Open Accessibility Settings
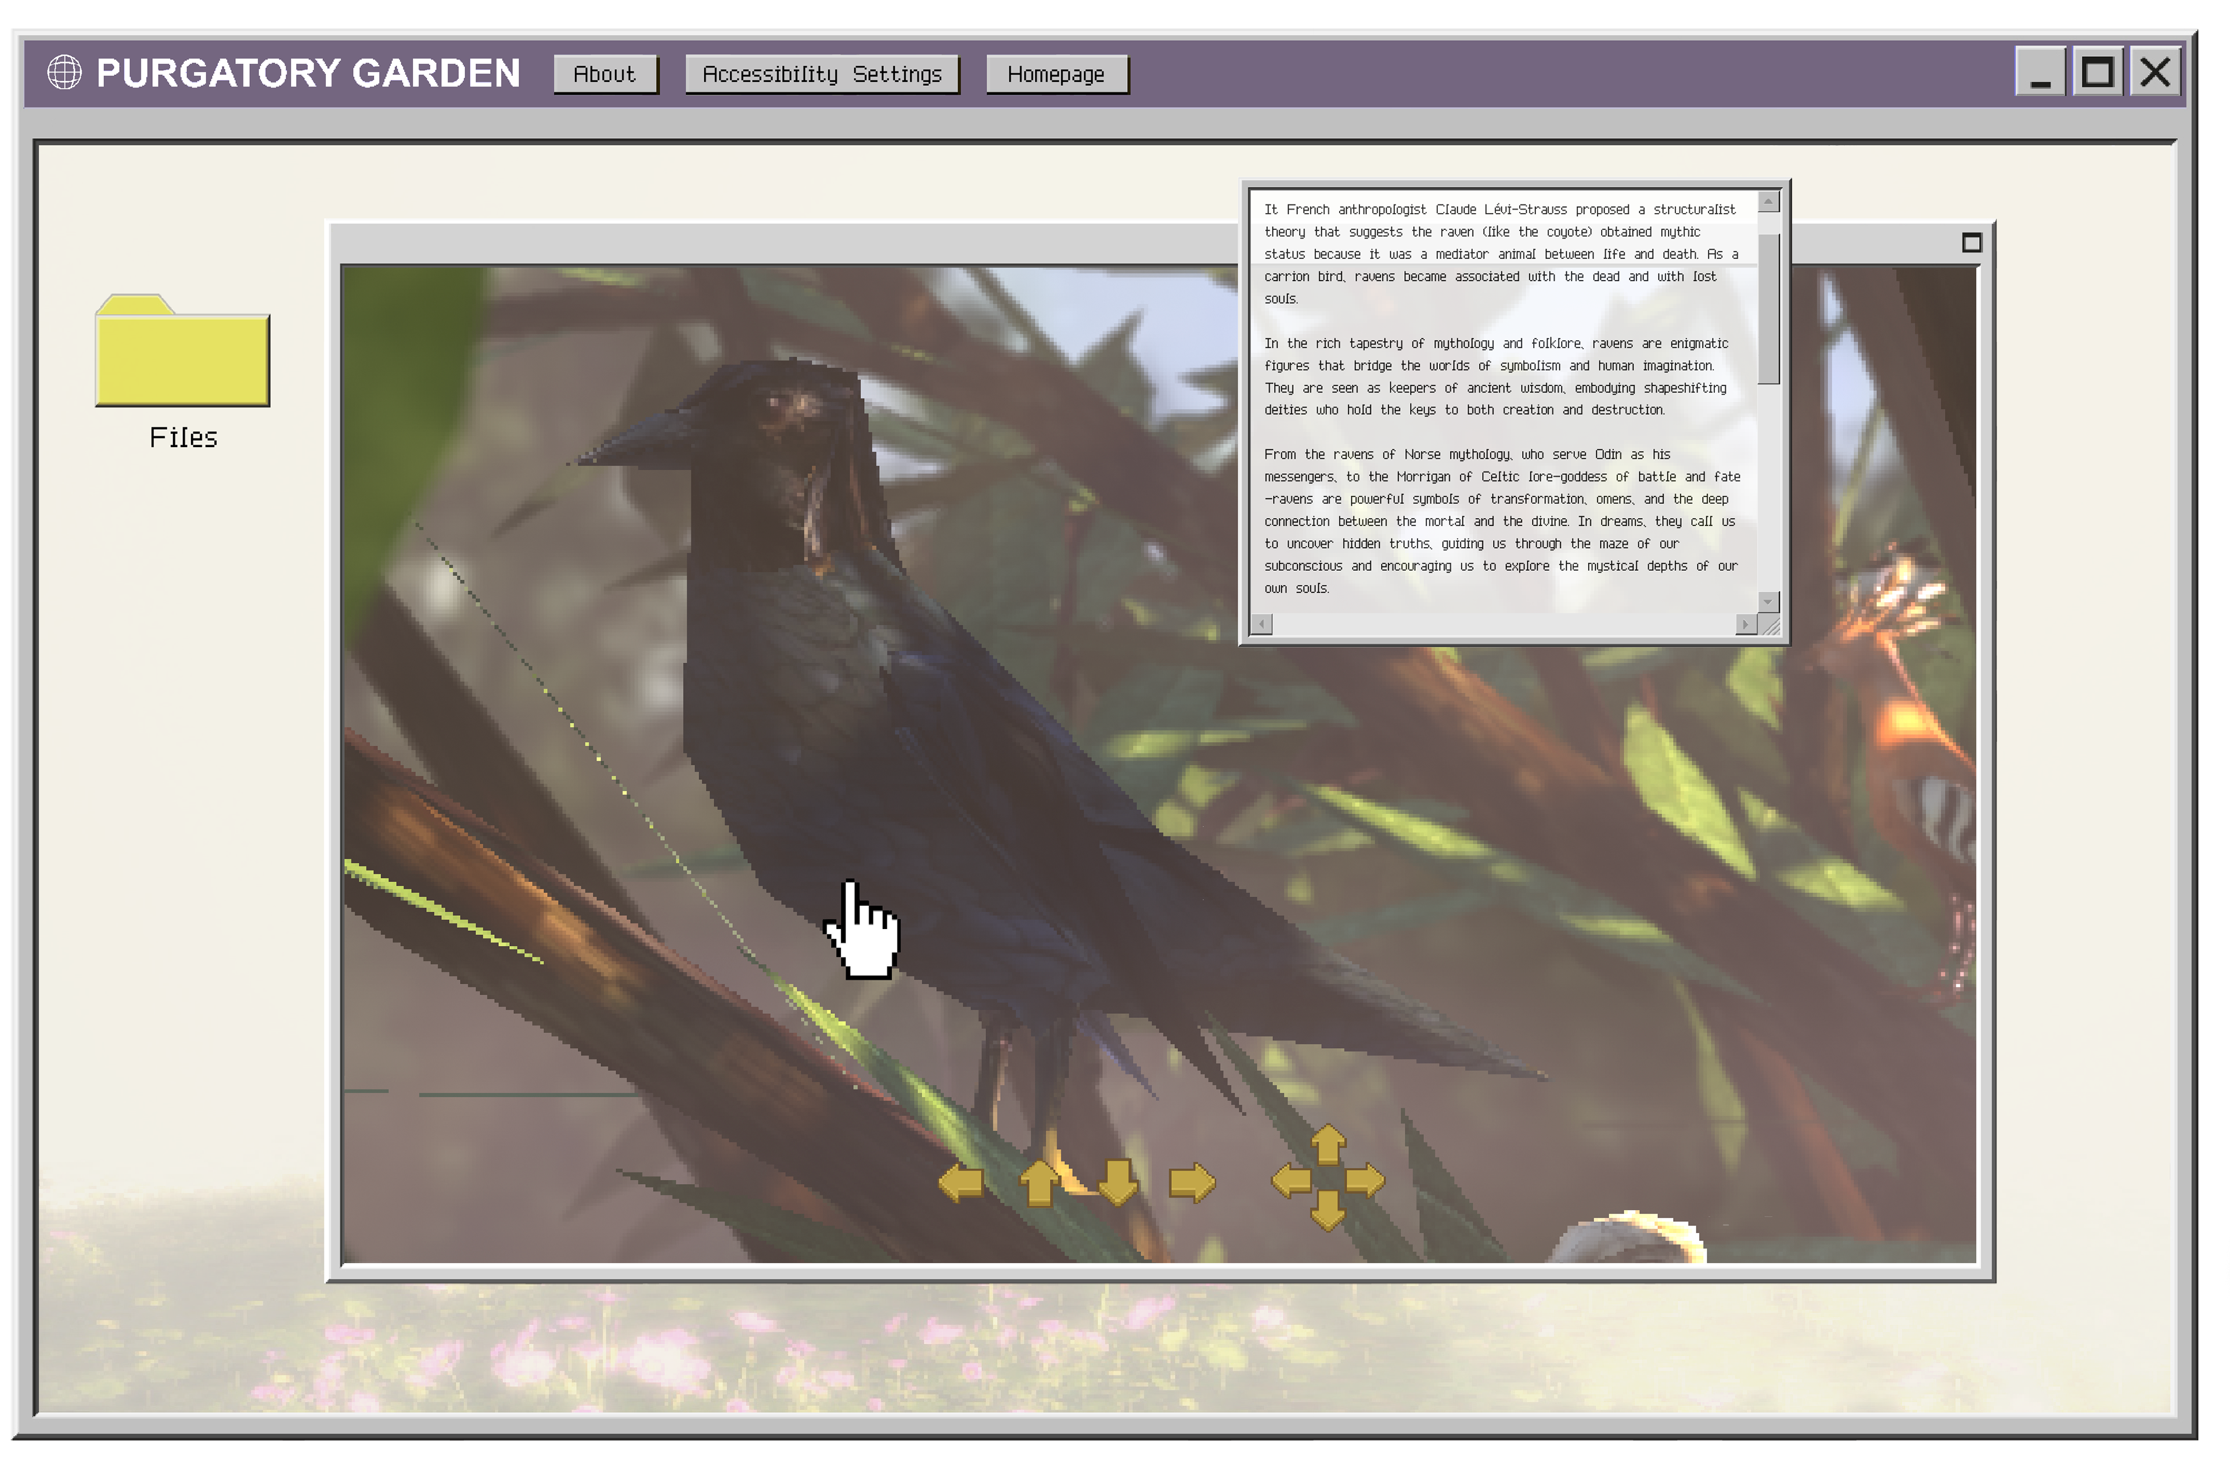This screenshot has width=2230, height=1468. [822, 74]
